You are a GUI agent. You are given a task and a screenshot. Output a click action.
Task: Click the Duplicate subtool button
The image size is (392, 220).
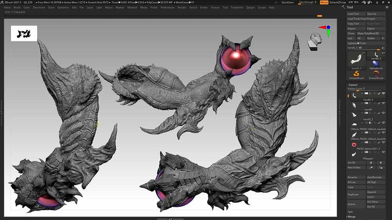(x=356, y=195)
